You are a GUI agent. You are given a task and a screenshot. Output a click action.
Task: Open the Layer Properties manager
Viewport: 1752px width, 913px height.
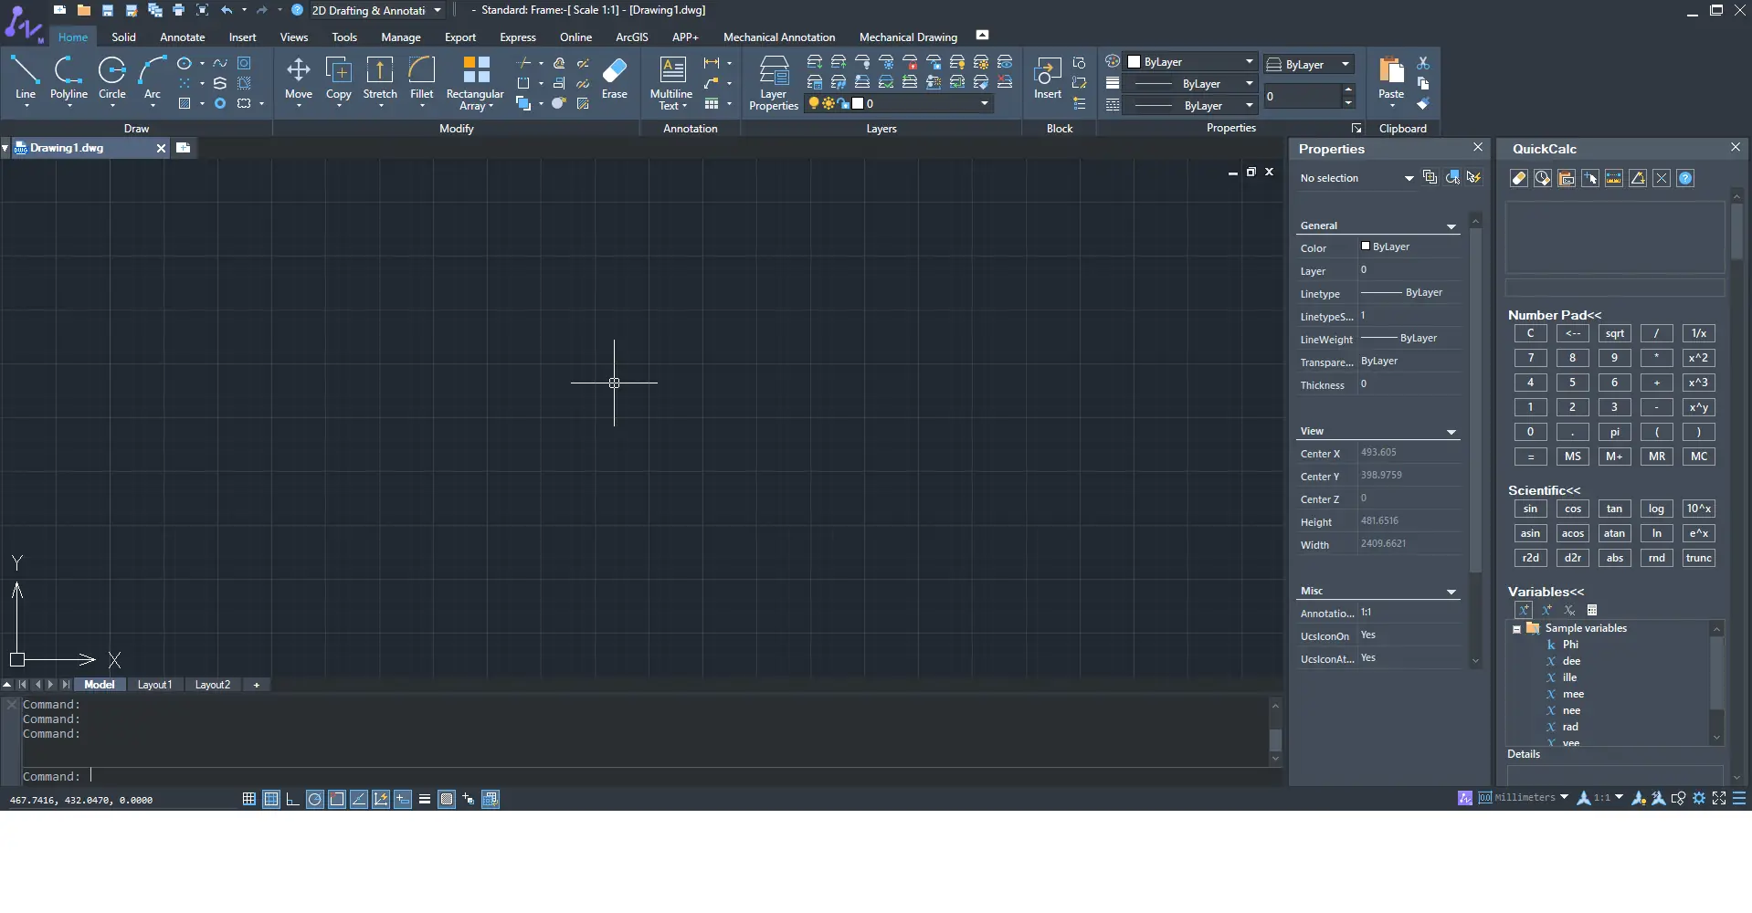[774, 82]
